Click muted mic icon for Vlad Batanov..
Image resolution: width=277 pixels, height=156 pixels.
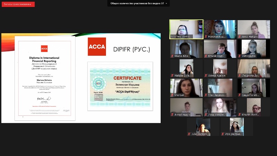pos(206,95)
